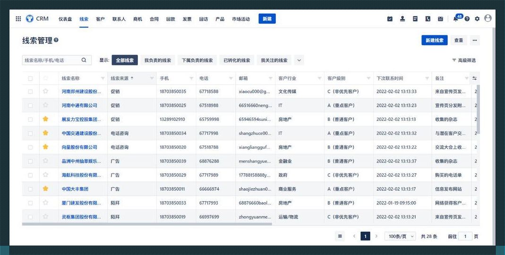Open the settings gear icon
505x255 pixels.
477,19
